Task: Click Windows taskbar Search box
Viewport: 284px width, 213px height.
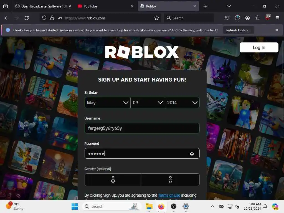Action: 112,206
